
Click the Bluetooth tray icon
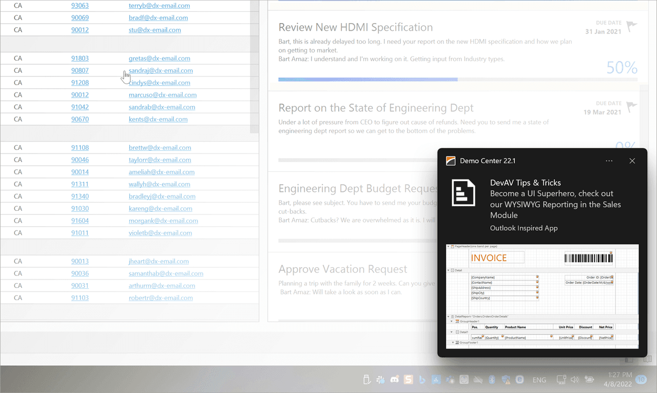click(491, 380)
